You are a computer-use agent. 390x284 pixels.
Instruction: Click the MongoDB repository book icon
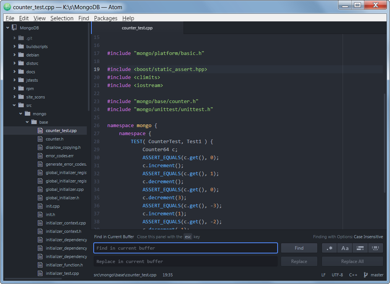(x=14, y=27)
